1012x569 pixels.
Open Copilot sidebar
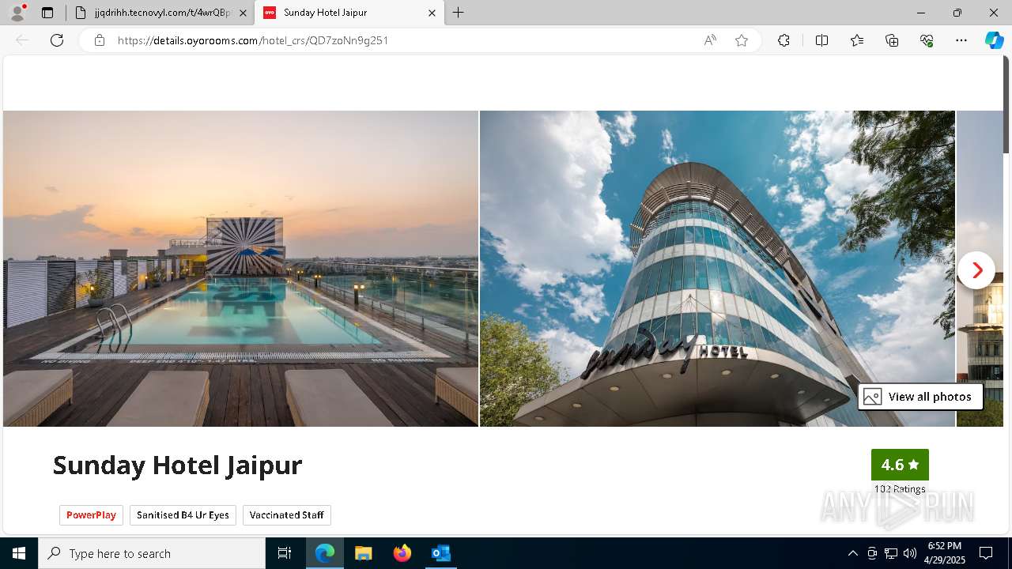994,40
